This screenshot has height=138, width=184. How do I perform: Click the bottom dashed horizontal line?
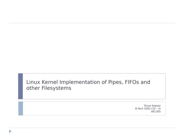click(92, 128)
